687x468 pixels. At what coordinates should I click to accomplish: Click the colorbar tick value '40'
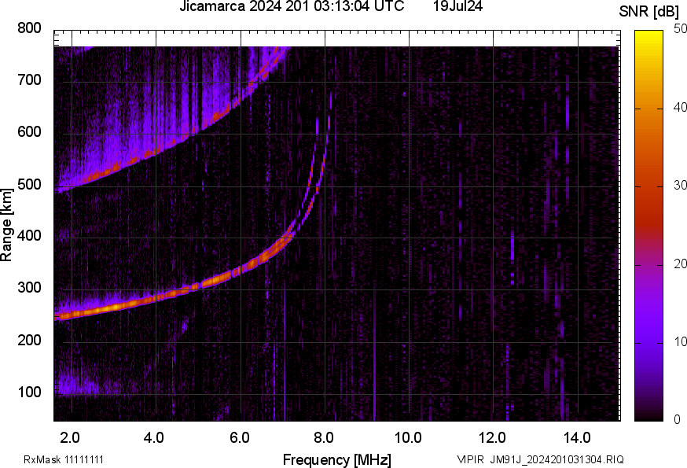click(x=681, y=107)
